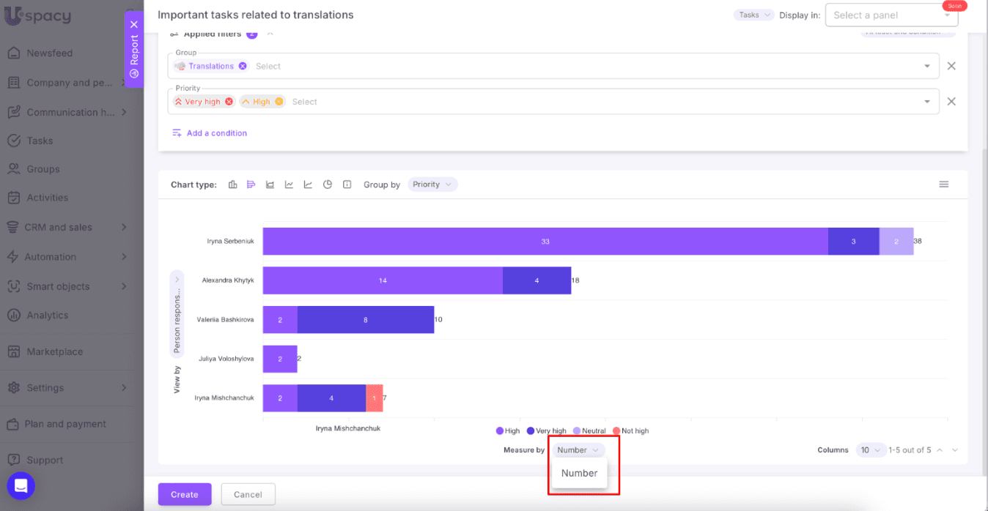Open the chat bubble widget

point(21,485)
